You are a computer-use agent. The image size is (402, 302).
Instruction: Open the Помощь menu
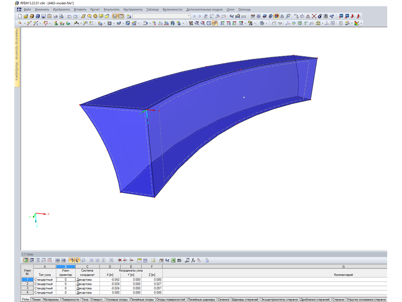[244, 10]
